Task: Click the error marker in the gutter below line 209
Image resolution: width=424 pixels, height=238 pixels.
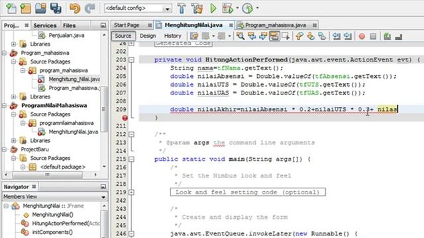Action: [125, 118]
